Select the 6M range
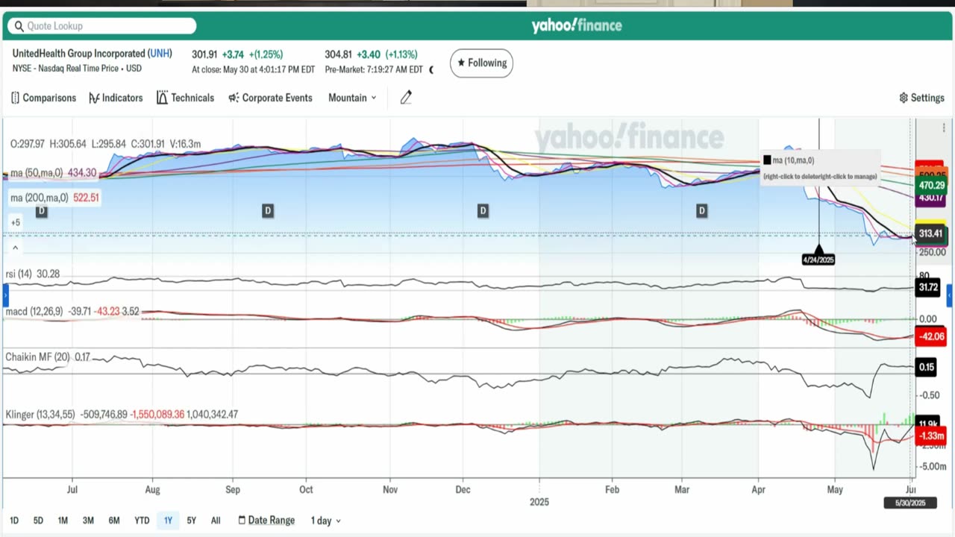The width and height of the screenshot is (955, 537). 114,521
